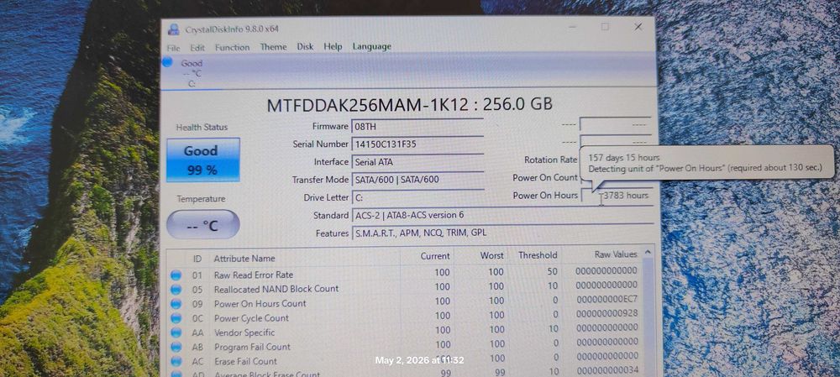Click the status circle for Vendor Specific
The height and width of the screenshot is (377, 840).
[176, 333]
